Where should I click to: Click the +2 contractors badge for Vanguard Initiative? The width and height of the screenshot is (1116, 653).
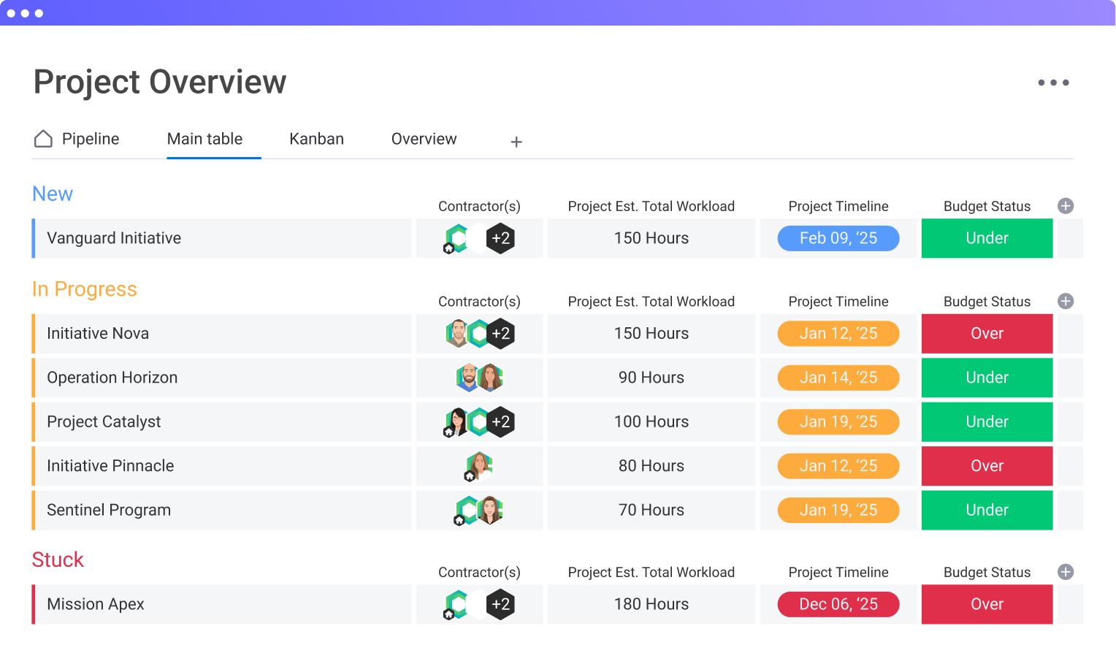coord(500,238)
